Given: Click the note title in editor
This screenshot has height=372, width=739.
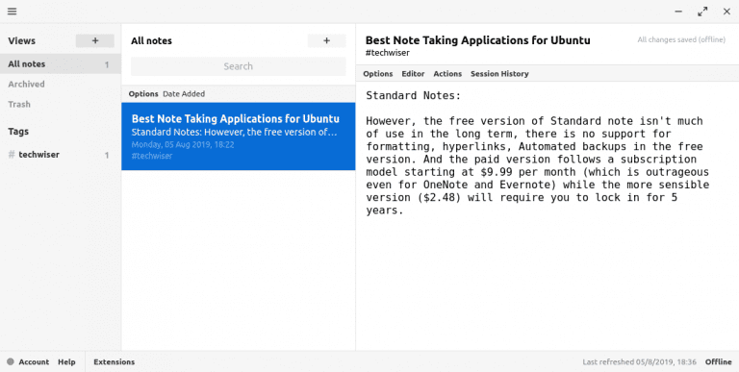Looking at the screenshot, I should [x=478, y=40].
